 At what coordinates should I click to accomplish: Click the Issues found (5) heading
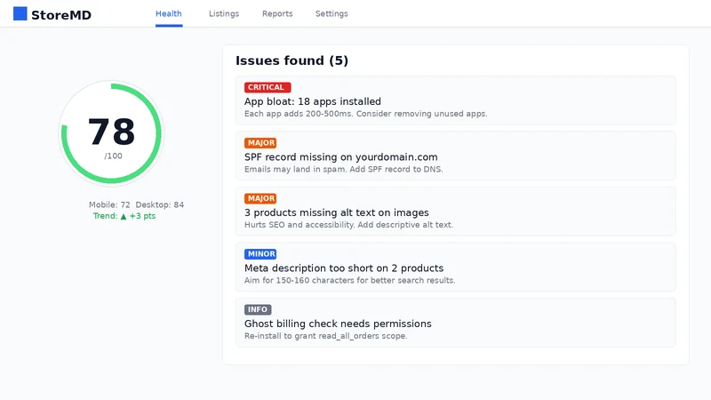(x=292, y=60)
